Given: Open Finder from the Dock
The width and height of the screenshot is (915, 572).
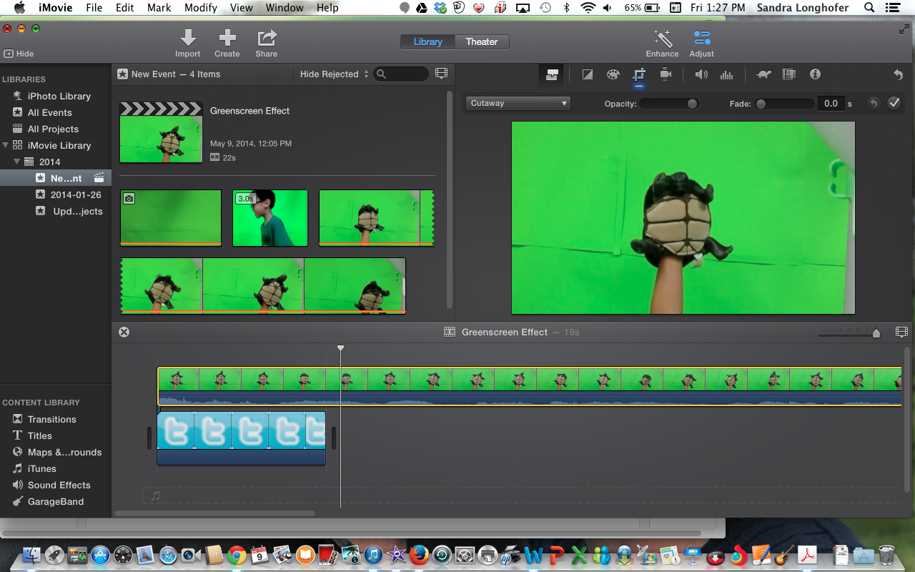Looking at the screenshot, I should pos(31,554).
